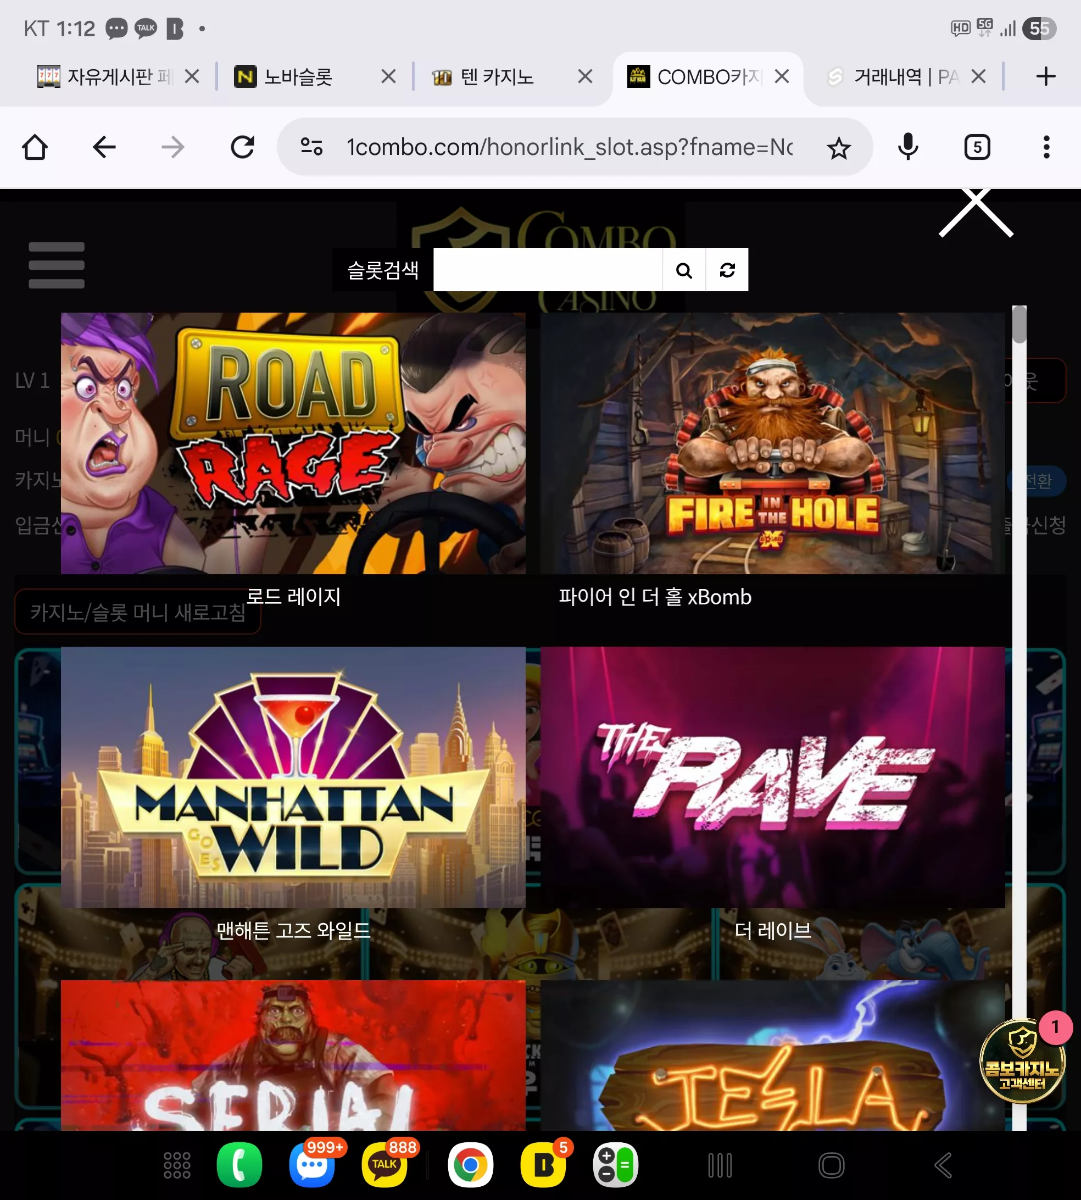The height and width of the screenshot is (1200, 1081).
Task: Click the search refresh arrows icon
Action: point(727,270)
